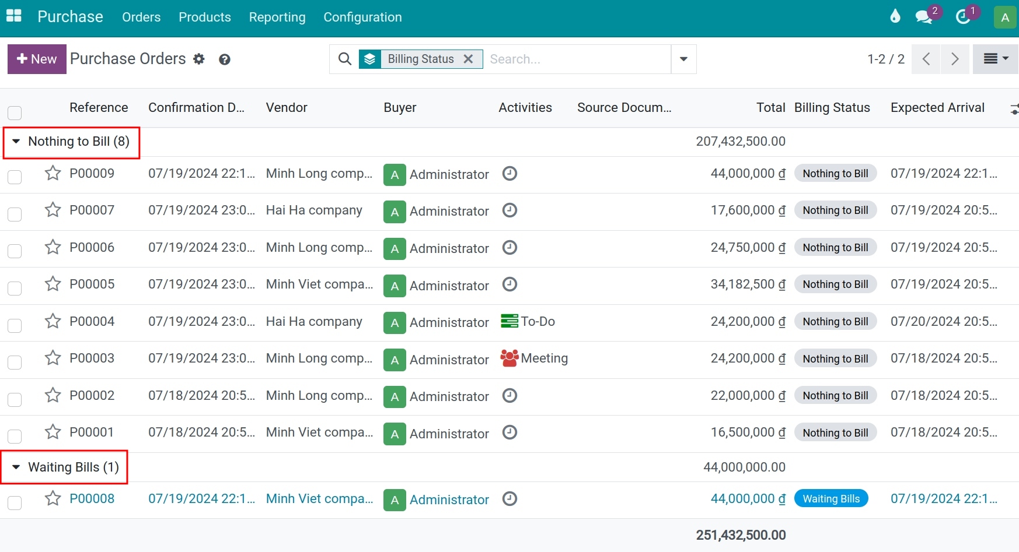
Task: Star purchase order P00005 as favorite
Action: coord(53,284)
